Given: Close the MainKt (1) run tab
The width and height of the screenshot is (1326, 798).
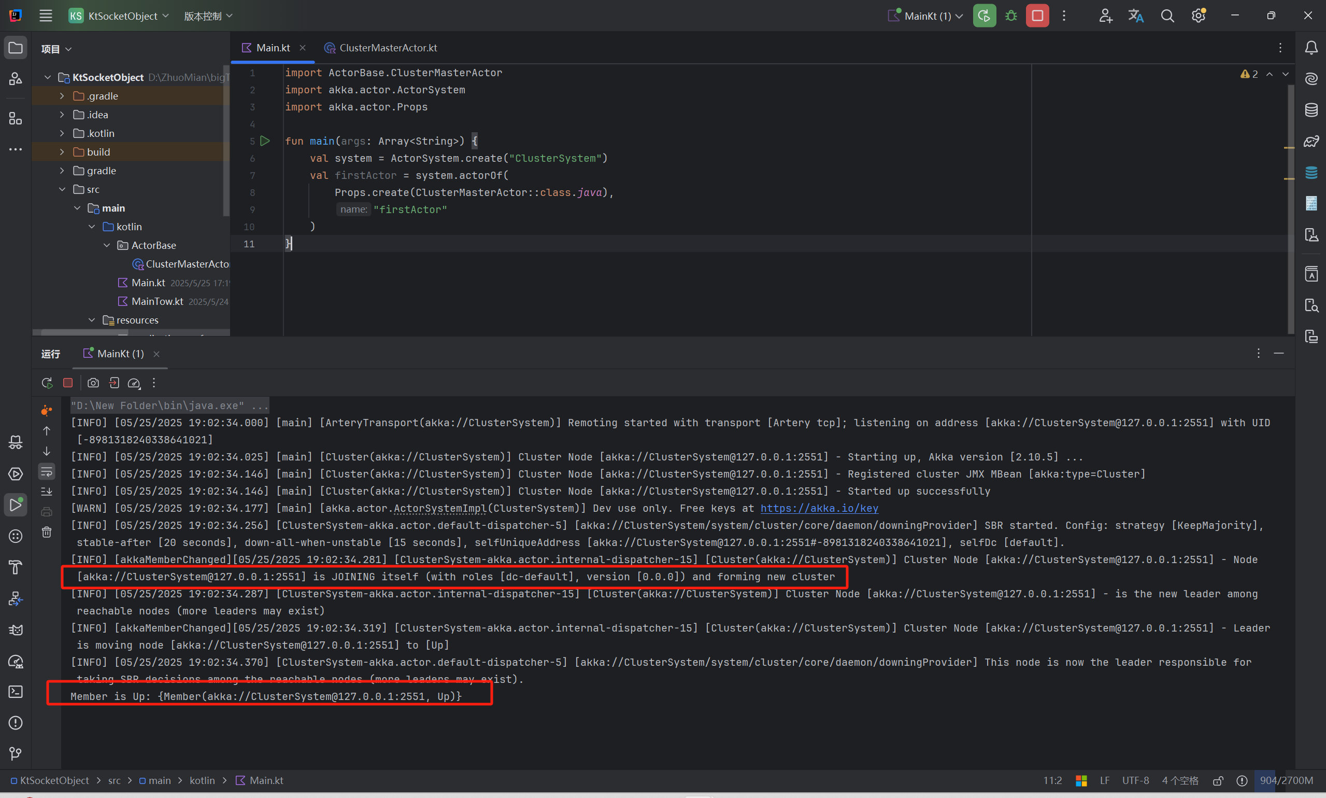Looking at the screenshot, I should [156, 354].
